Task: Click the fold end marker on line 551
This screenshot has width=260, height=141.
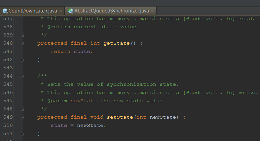Action: [x=22, y=134]
